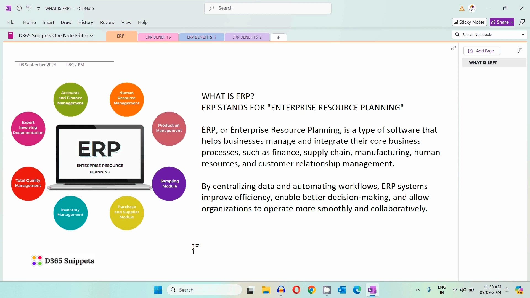
Task: Click the notebook icon beside D365 Snippets
Action: pos(11,35)
